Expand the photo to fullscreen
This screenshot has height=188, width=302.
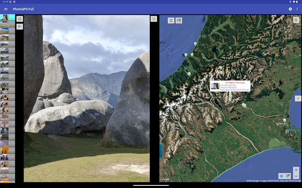20,19
